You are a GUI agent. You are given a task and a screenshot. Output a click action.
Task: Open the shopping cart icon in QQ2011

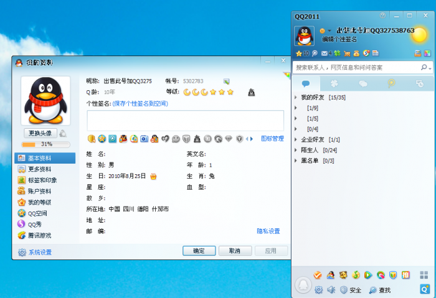tap(347, 54)
